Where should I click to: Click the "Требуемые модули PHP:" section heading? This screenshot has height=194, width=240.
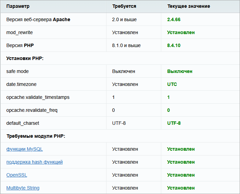pyautogui.click(x=36, y=136)
